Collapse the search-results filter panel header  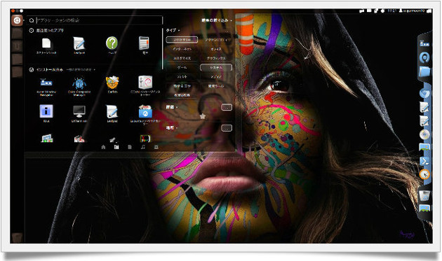(217, 20)
